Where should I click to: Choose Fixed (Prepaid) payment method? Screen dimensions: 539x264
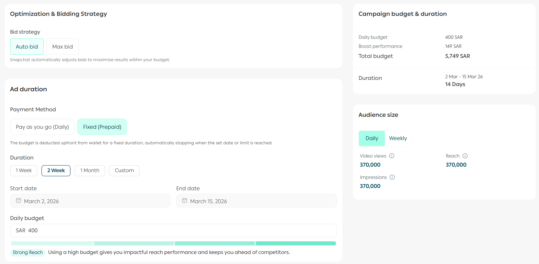[102, 127]
